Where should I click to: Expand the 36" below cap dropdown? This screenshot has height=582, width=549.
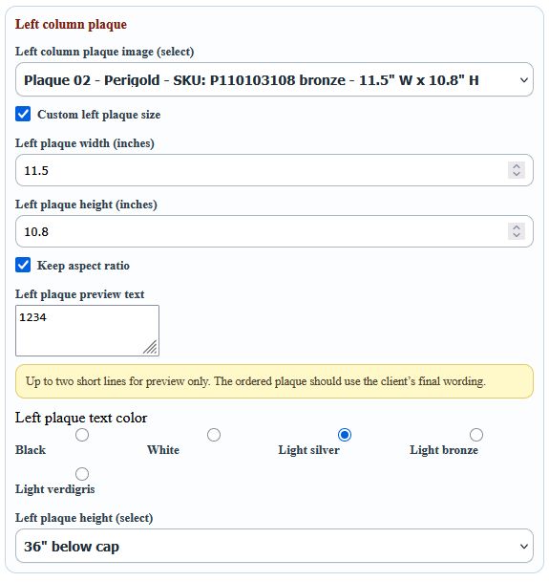click(x=274, y=546)
